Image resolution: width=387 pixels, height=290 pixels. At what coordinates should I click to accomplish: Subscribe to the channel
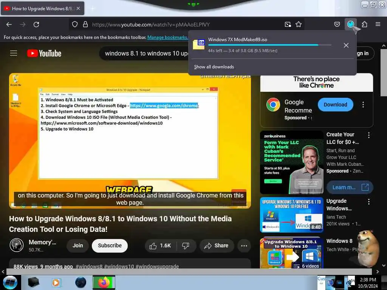coord(110,245)
